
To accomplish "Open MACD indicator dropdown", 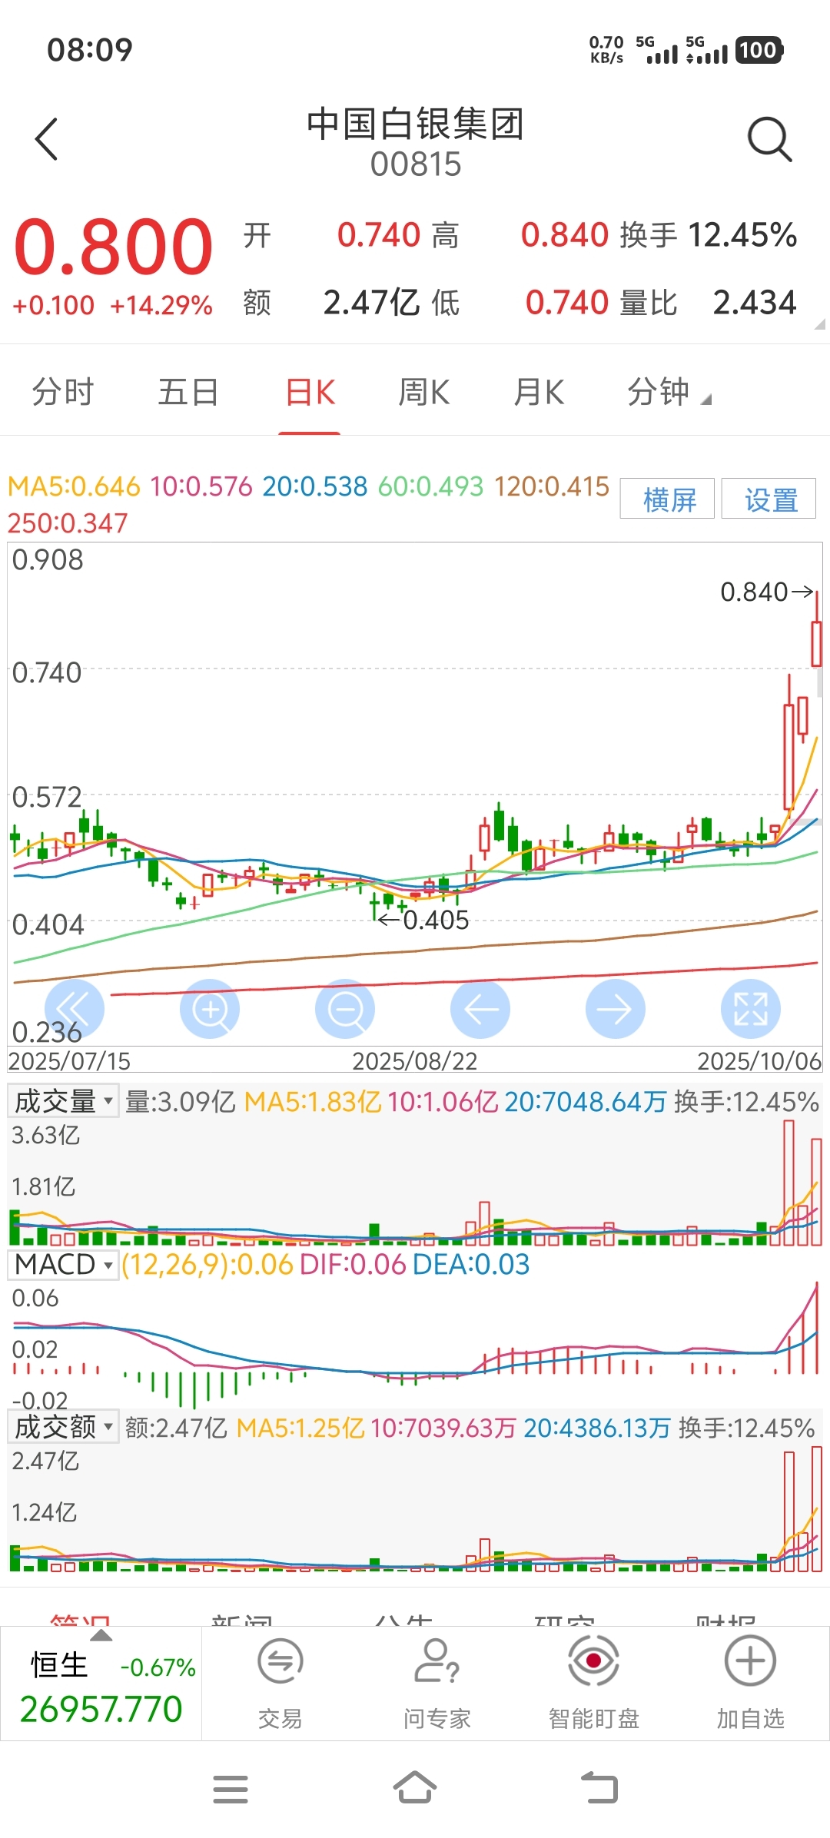I will click(x=63, y=1264).
